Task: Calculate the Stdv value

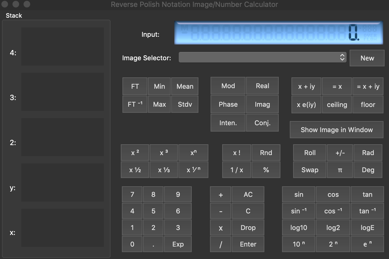Action: point(185,104)
